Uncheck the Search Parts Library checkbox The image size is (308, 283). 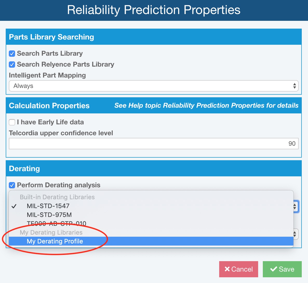point(12,54)
